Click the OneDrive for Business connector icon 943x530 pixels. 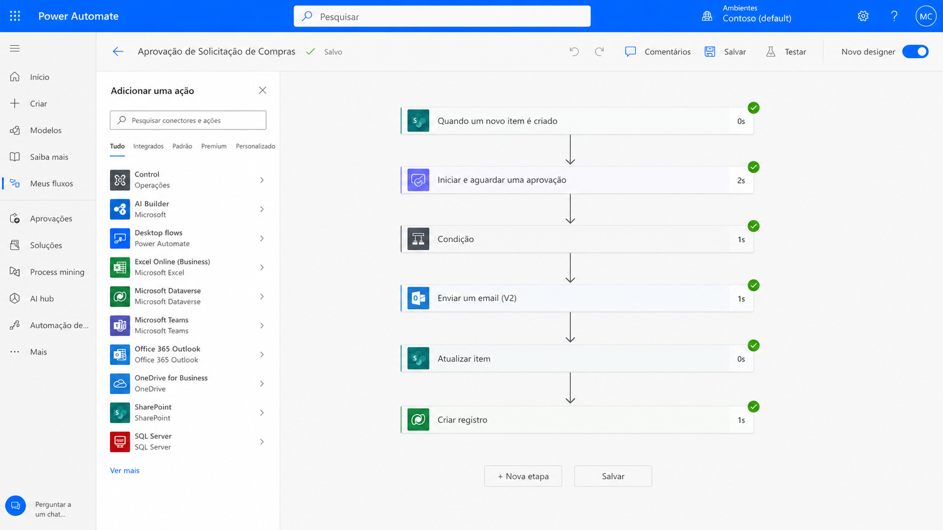(120, 384)
